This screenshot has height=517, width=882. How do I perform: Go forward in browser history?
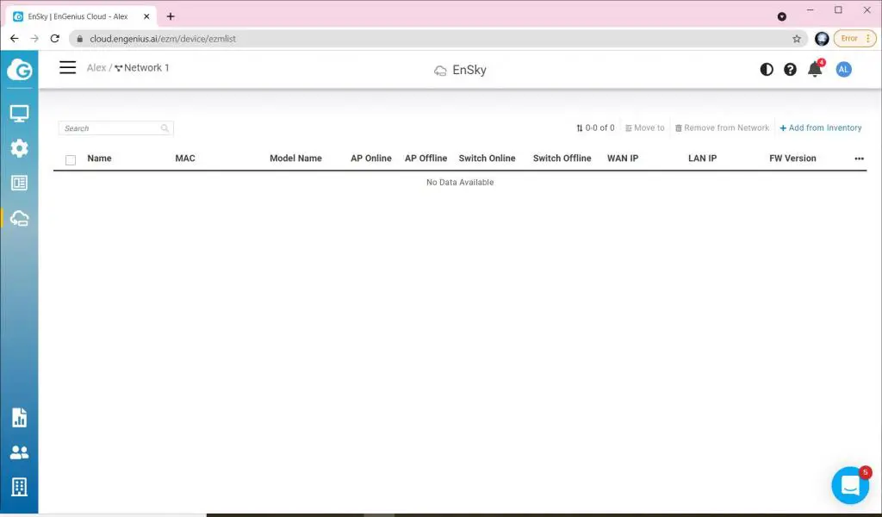click(x=34, y=39)
